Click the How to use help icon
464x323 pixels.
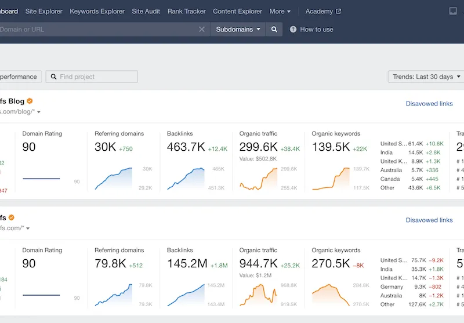pos(293,29)
